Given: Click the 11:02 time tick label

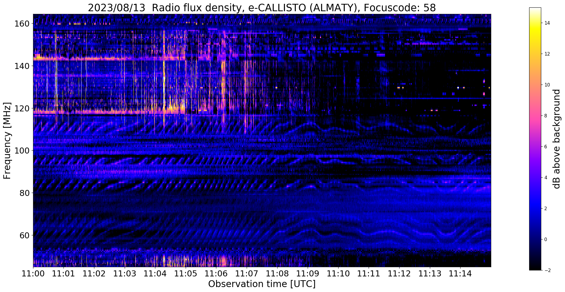Looking at the screenshot, I should 94,273.
